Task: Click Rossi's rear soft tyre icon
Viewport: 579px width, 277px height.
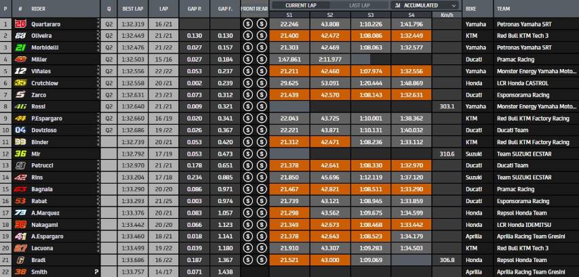Action: (262, 106)
